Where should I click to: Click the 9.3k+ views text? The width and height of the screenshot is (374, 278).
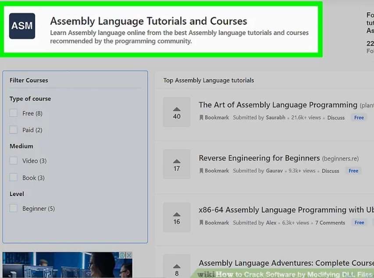coord(302,171)
